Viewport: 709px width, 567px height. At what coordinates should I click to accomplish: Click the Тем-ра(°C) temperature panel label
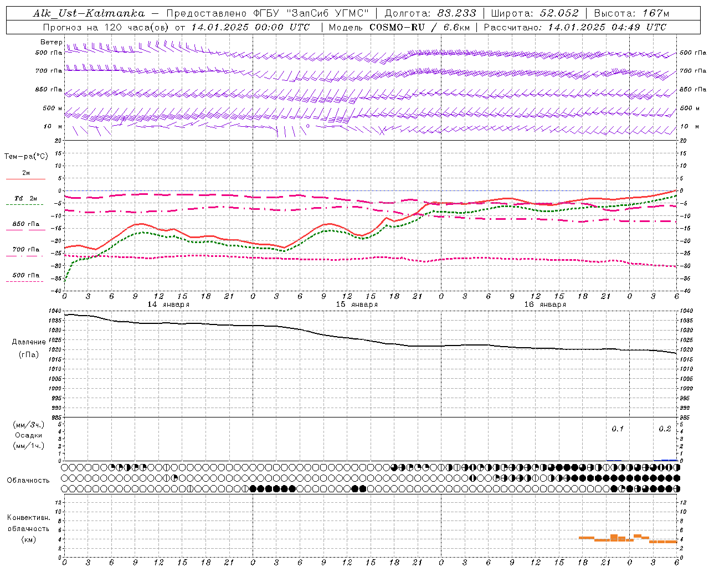point(26,156)
